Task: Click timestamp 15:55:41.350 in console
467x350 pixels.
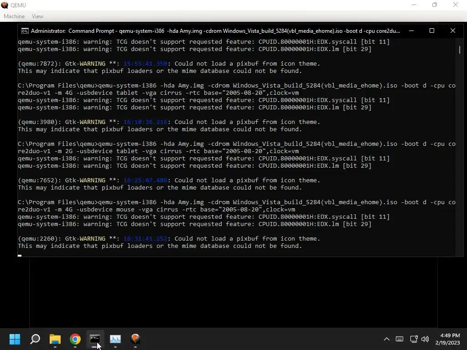Action: pyautogui.click(x=145, y=64)
